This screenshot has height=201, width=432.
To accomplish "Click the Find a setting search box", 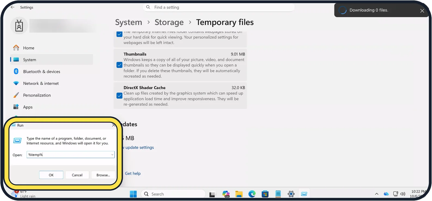I will tap(219, 7).
